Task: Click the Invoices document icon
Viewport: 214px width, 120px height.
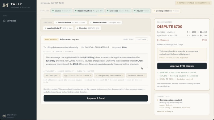Action: pos(4,21)
